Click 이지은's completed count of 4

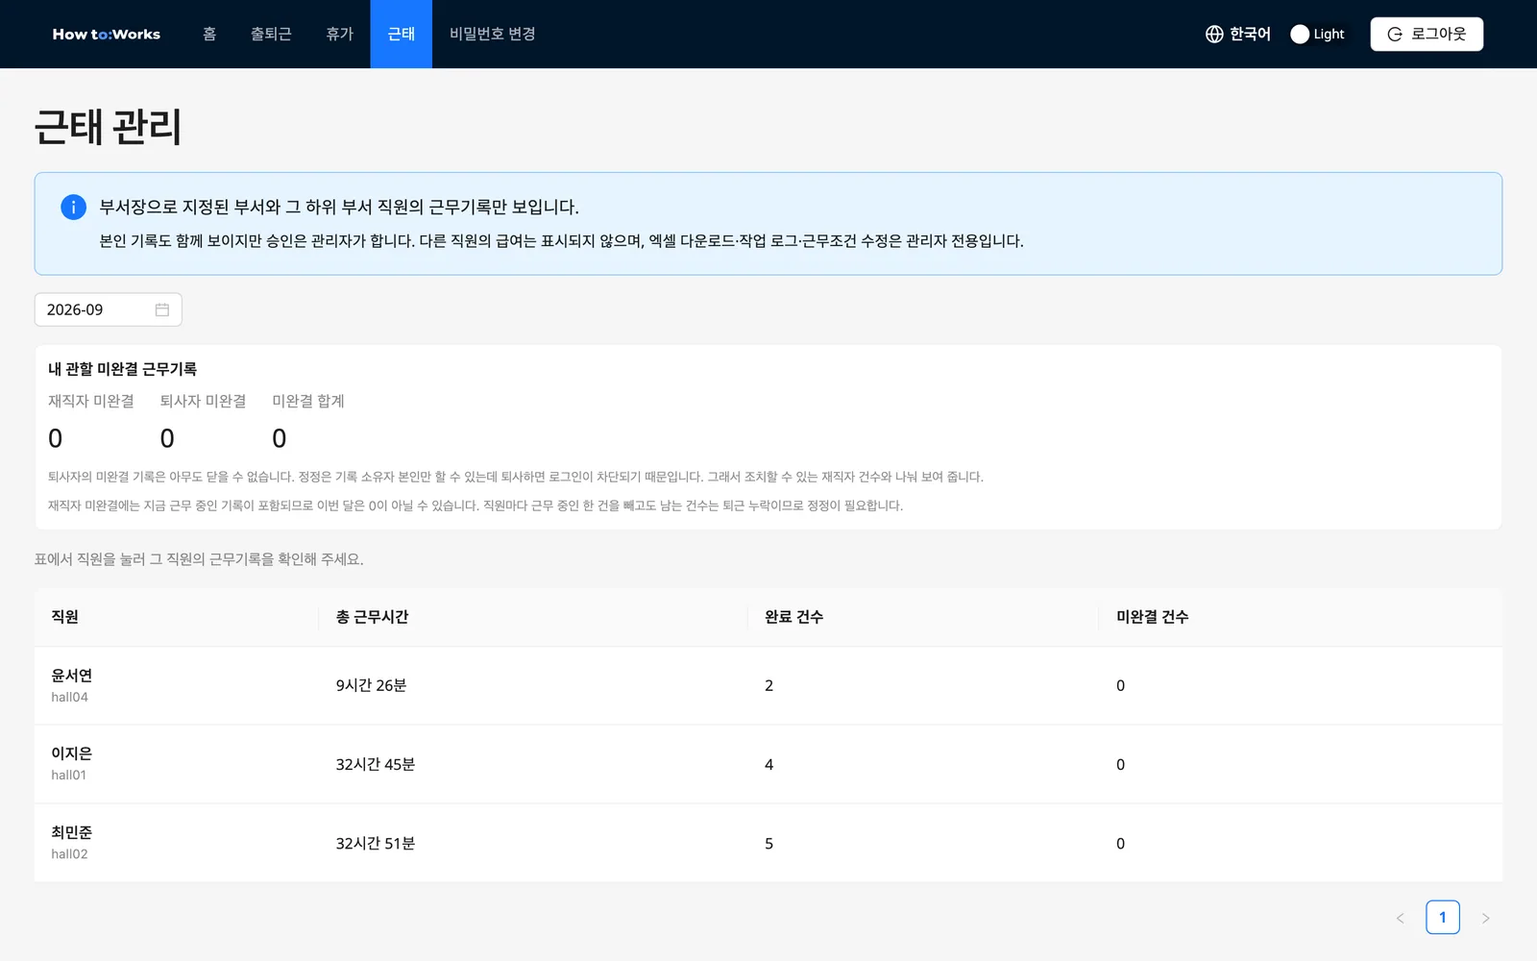click(x=768, y=765)
